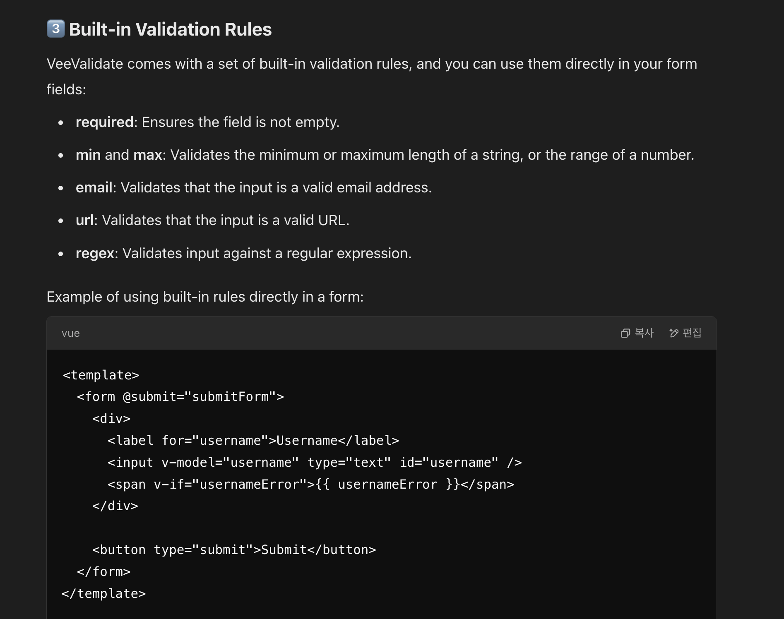The height and width of the screenshot is (619, 784).
Task: Click the number 3 emoji in the heading
Action: (x=55, y=29)
